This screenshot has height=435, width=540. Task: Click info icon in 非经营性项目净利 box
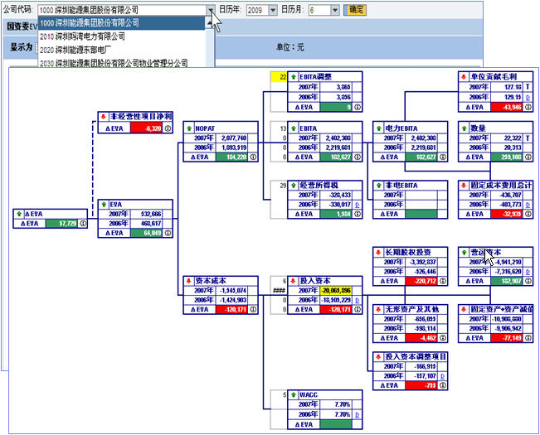tap(168, 128)
